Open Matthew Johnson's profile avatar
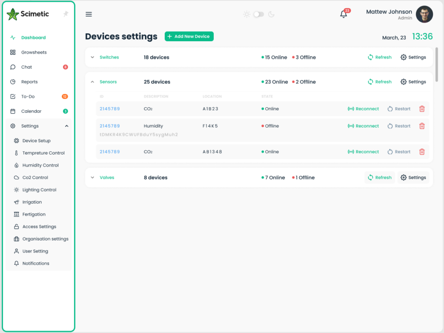 coord(424,14)
